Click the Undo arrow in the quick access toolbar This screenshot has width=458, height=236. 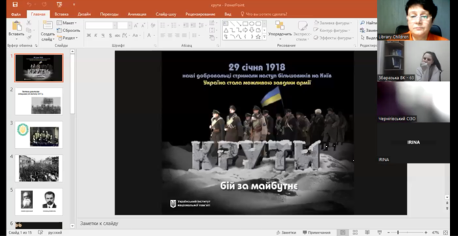[x=29, y=5]
